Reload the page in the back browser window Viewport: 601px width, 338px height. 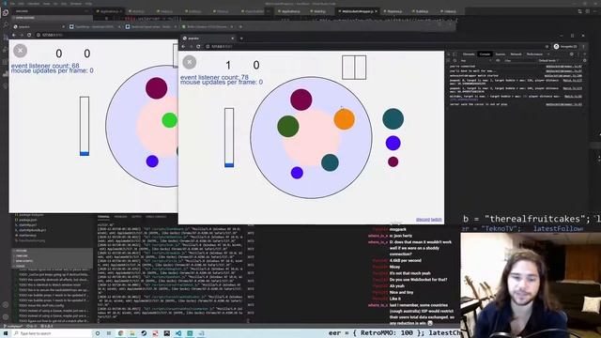pyautogui.click(x=29, y=35)
